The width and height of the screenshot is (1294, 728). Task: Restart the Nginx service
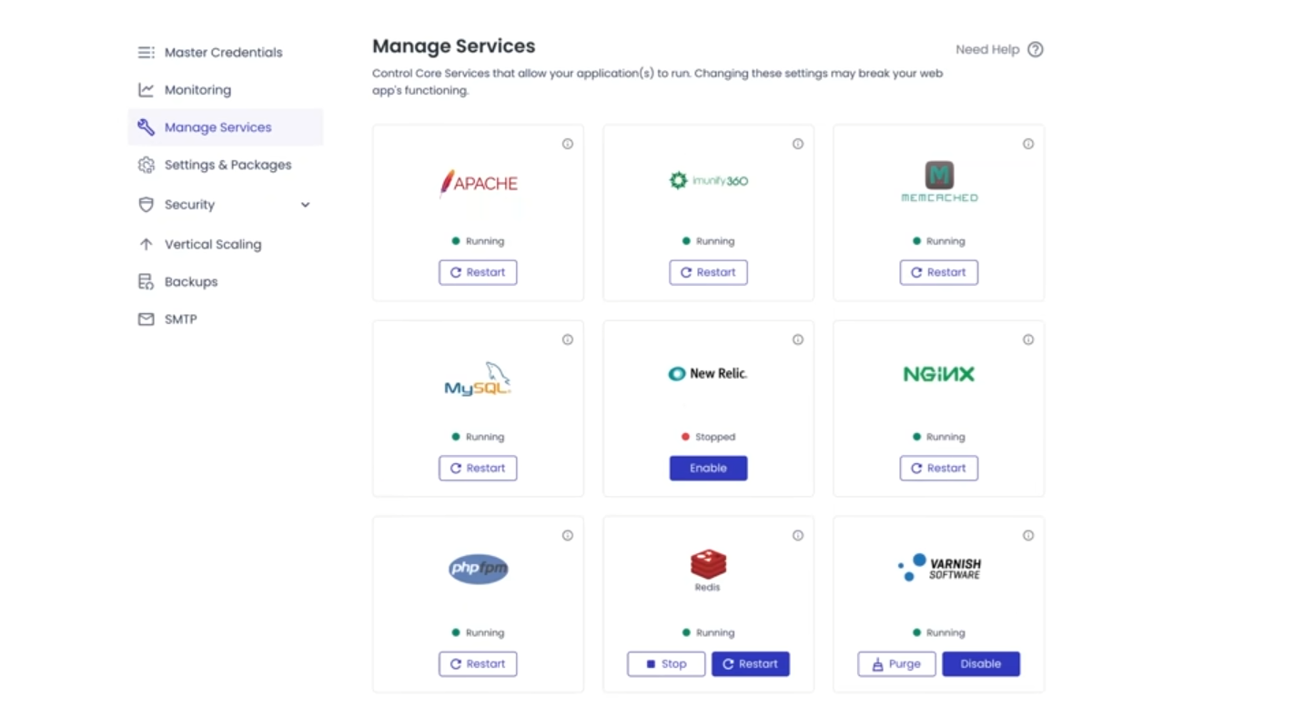pyautogui.click(x=939, y=468)
